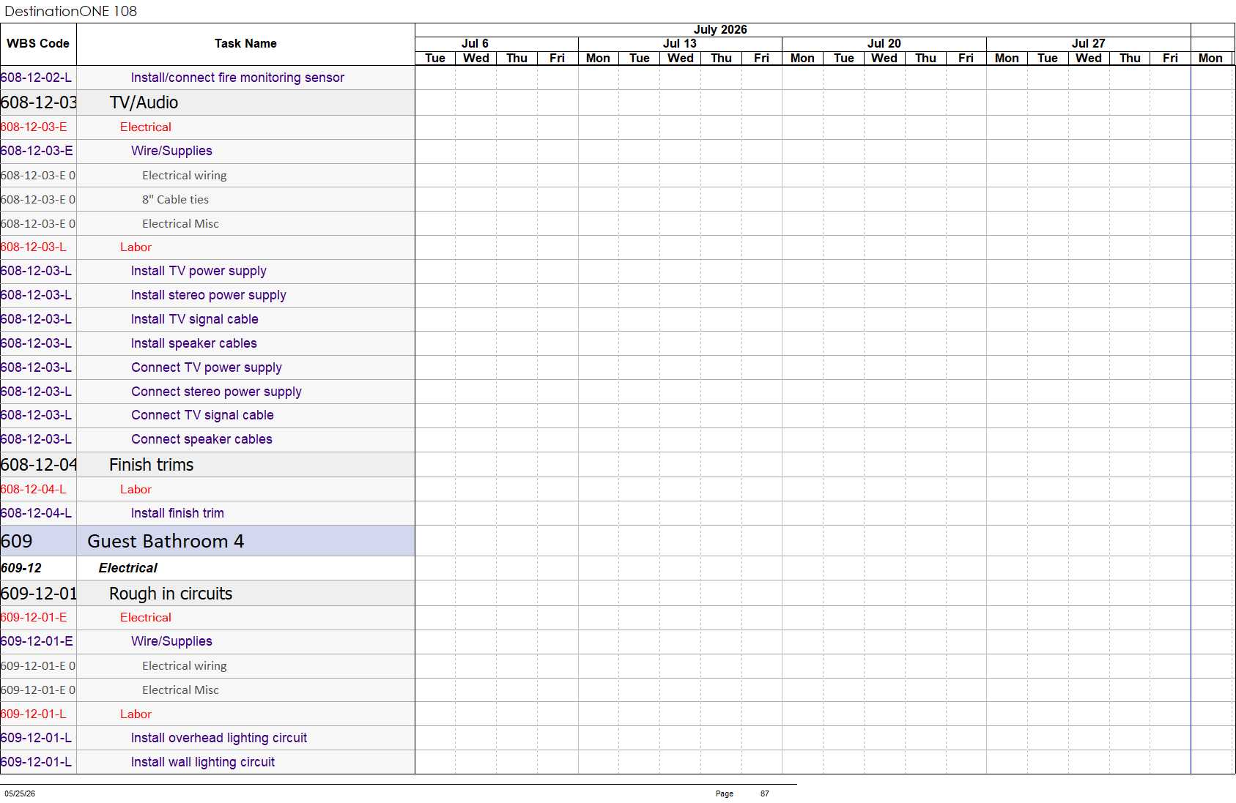1236x803 pixels.
Task: Select Labor row coded 609-12-01-L
Action: [x=136, y=714]
